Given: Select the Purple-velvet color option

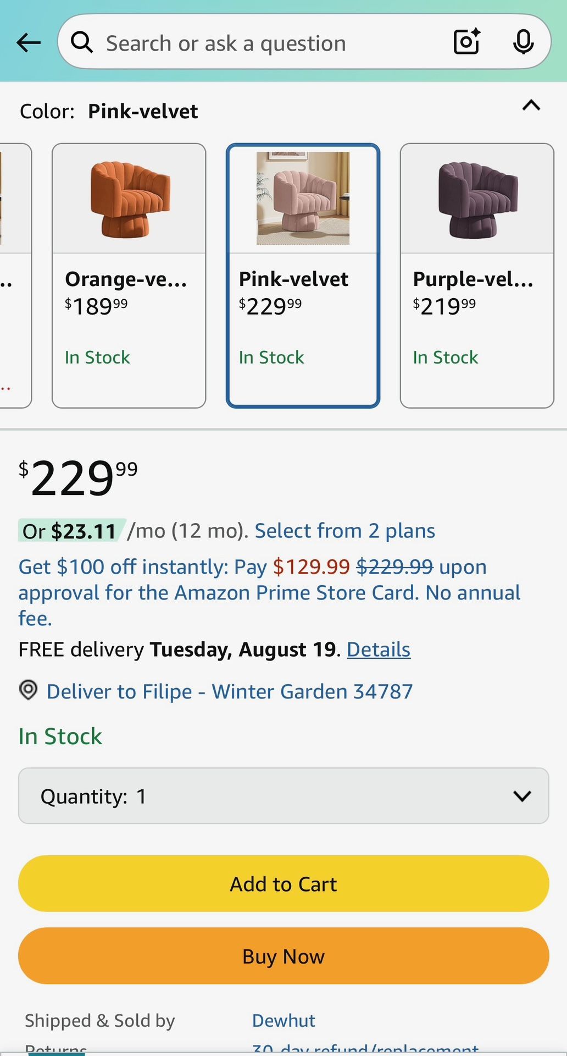Looking at the screenshot, I should [x=476, y=275].
